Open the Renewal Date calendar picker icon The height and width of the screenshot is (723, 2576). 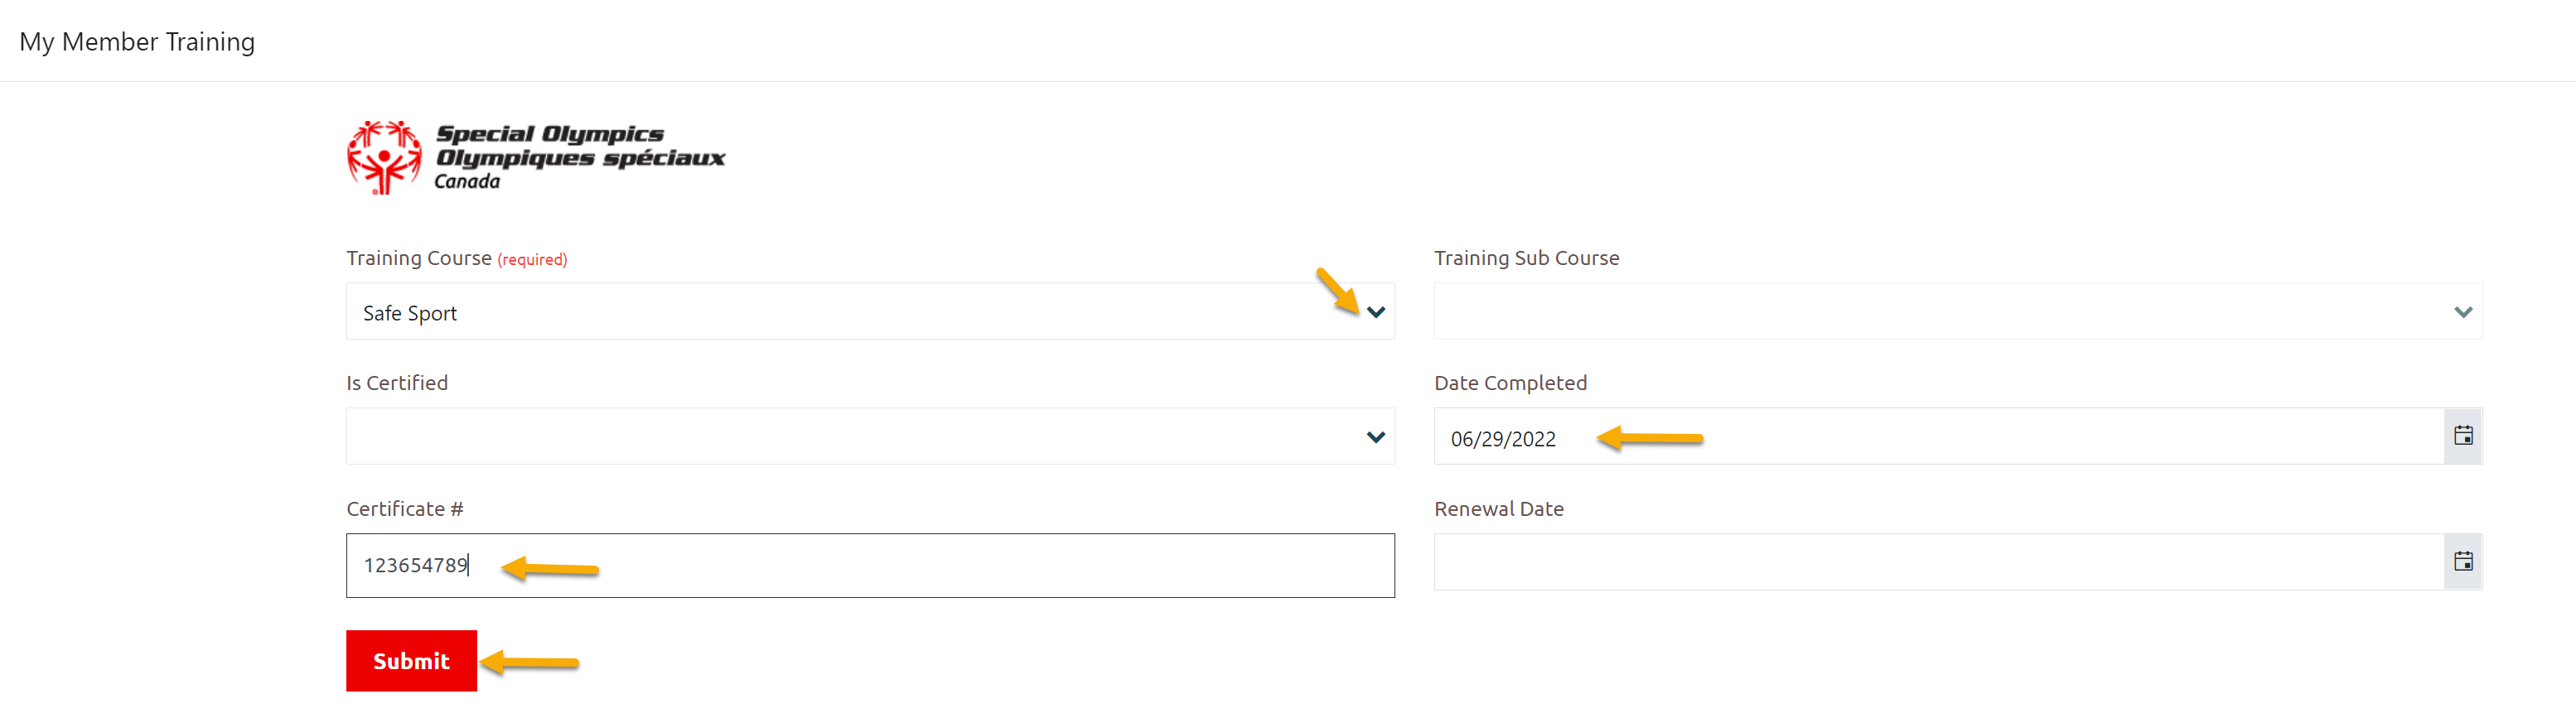[x=2462, y=562]
